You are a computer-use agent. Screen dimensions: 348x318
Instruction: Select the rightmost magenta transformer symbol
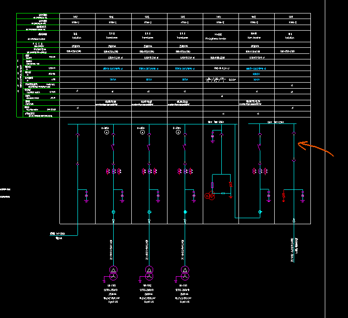[x=185, y=273]
